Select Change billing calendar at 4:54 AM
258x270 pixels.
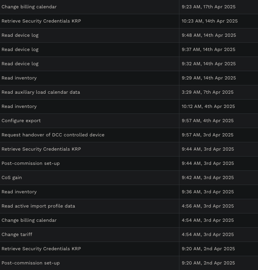(x=129, y=221)
